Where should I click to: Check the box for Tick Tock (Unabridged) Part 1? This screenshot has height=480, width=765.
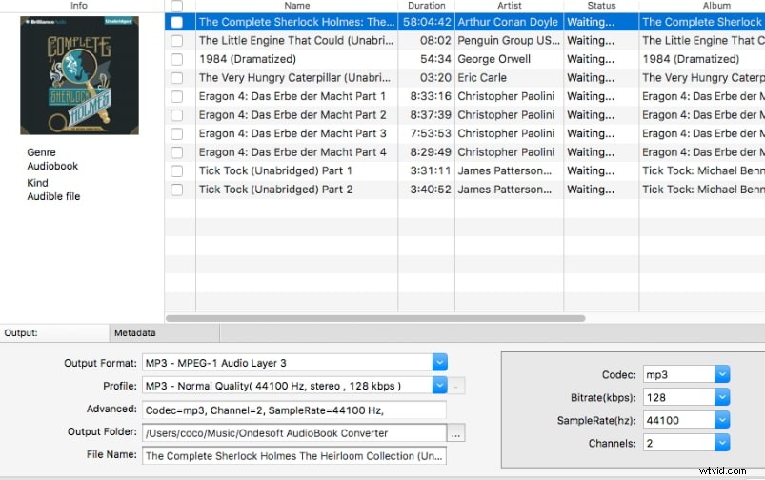point(177,170)
